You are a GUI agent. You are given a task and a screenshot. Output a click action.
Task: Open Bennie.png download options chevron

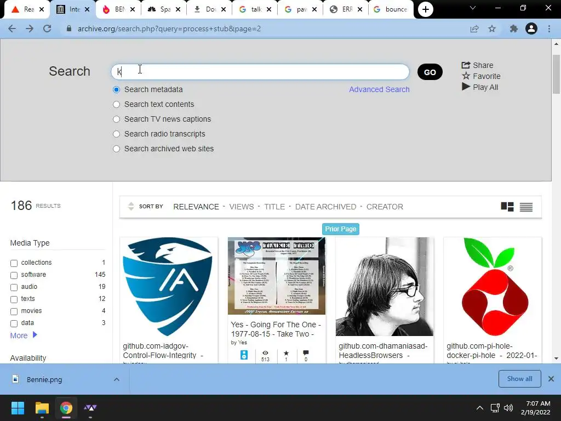click(117, 379)
